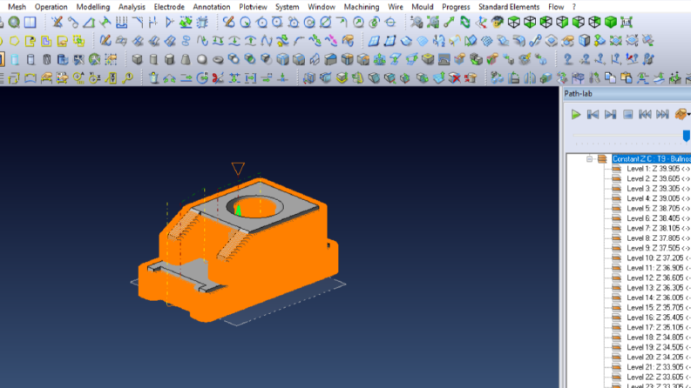
Task: Open the Machining menu
Action: [x=362, y=7]
